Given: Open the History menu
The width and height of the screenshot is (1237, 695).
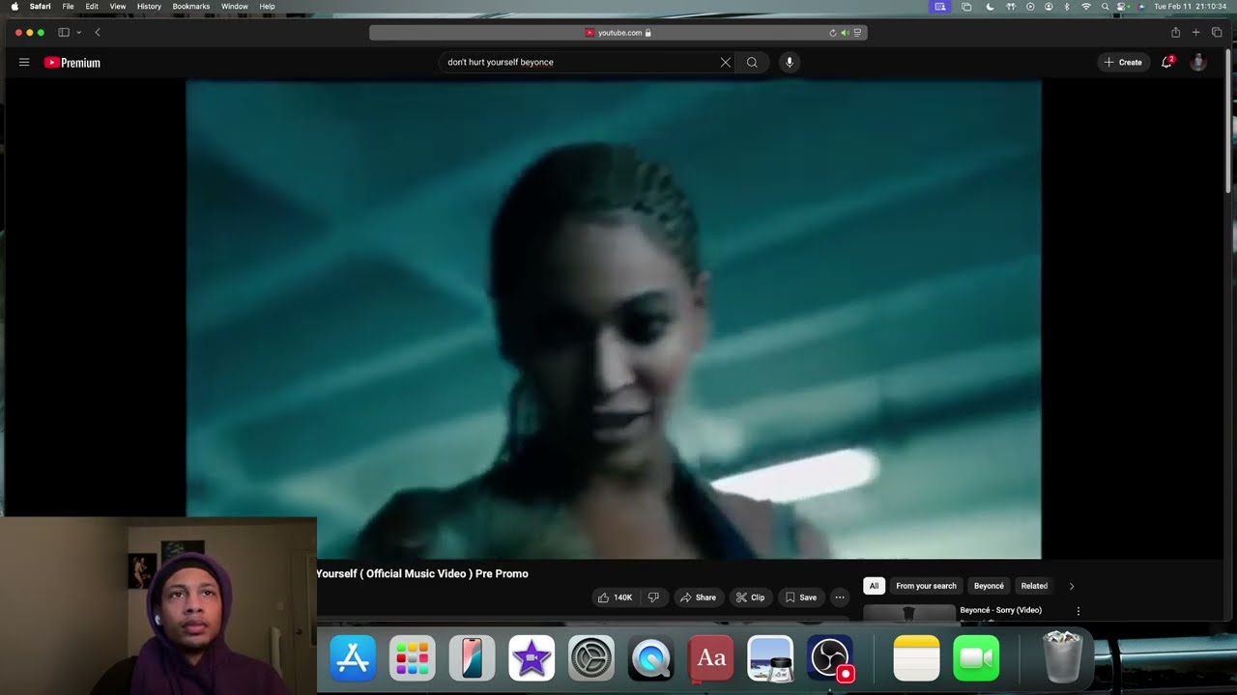Looking at the screenshot, I should (149, 7).
